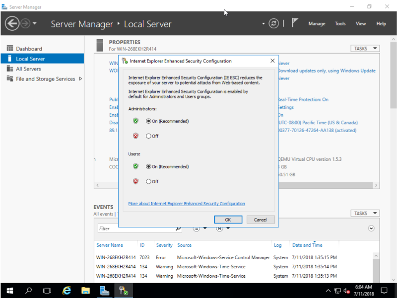
Task: Click the IE ESC dialog title icon
Action: coord(125,61)
